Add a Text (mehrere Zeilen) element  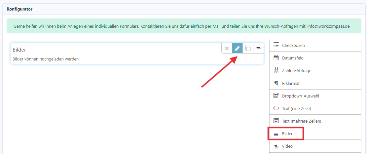pyautogui.click(x=315, y=121)
